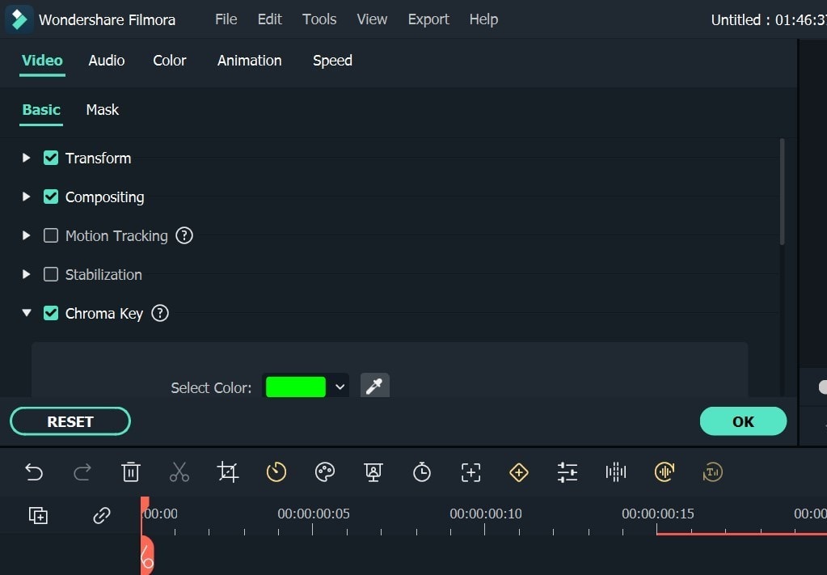827x575 pixels.
Task: Select the crop tool icon
Action: (x=228, y=472)
